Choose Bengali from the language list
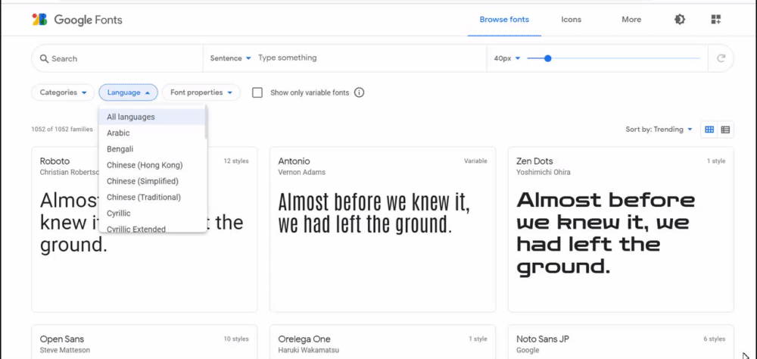The image size is (757, 359). coord(152,148)
